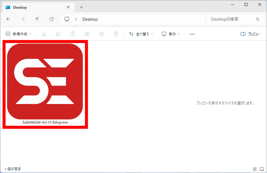Click the paste clipboard icon

(x=73, y=34)
